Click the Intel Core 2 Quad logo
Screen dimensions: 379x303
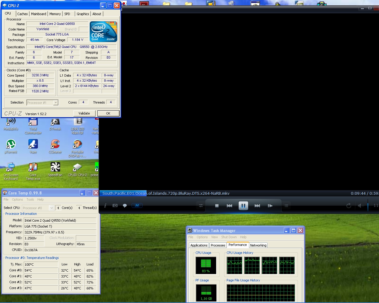pyautogui.click(x=103, y=32)
